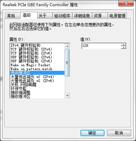Select the 环保节能 property

(x=37, y=89)
